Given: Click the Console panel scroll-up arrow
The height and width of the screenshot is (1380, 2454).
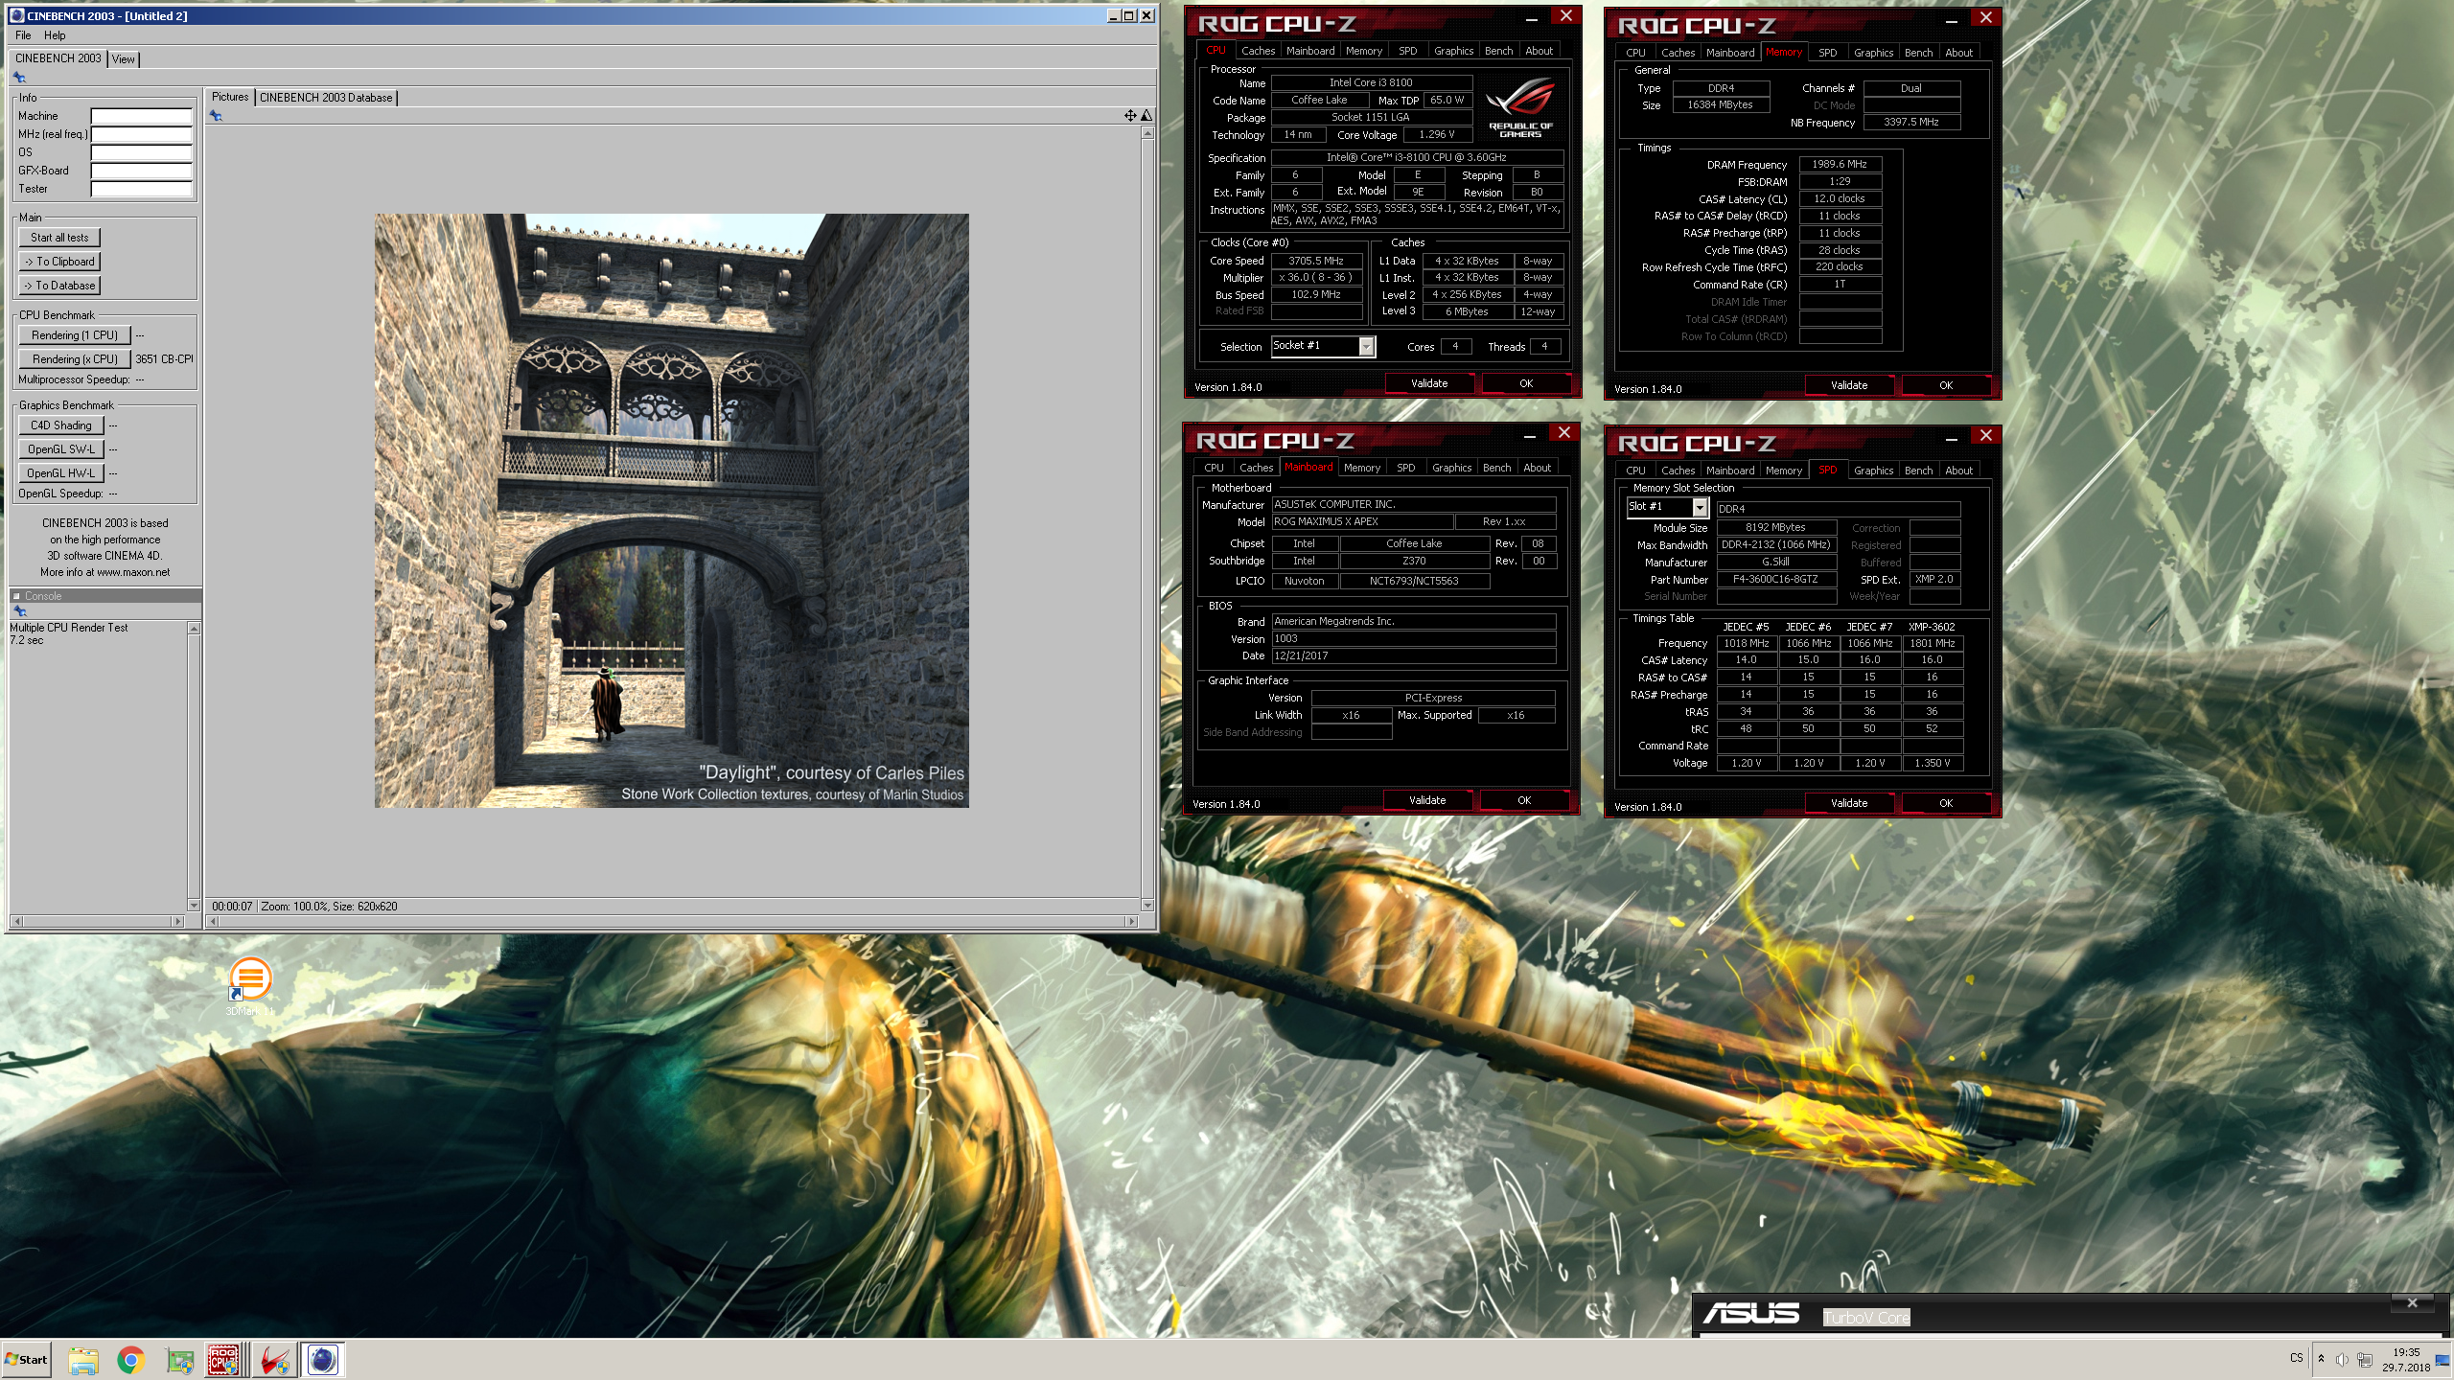Looking at the screenshot, I should [195, 629].
